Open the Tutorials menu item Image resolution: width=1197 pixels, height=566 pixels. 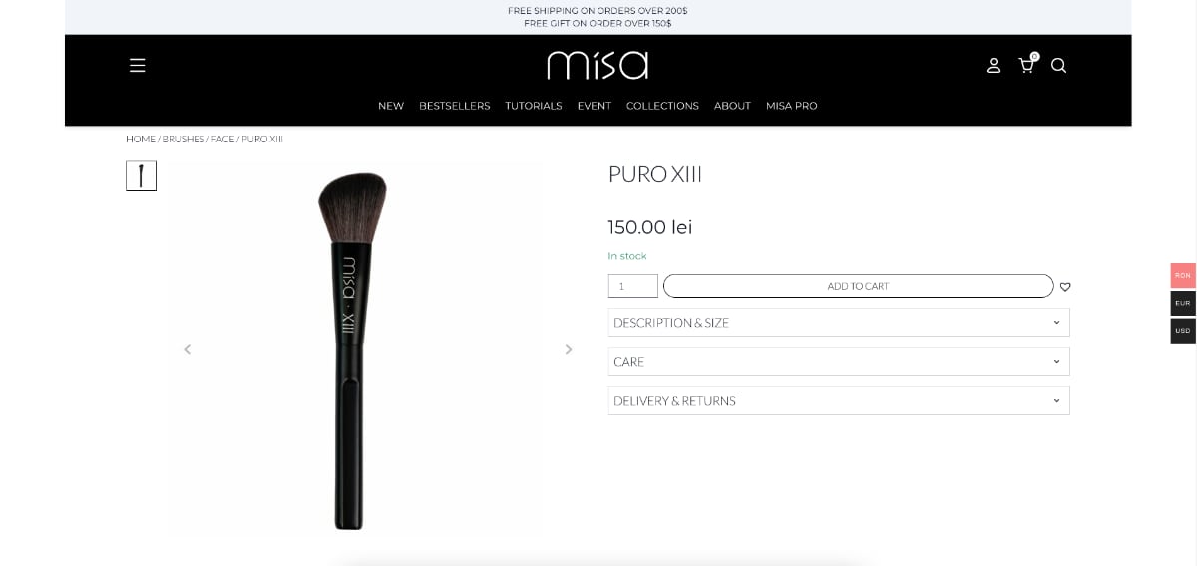pos(533,106)
